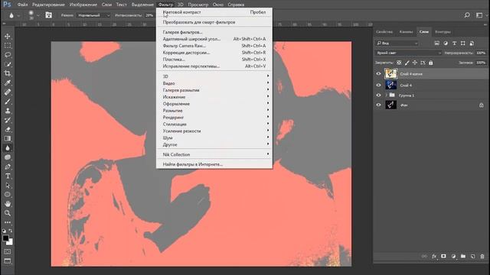The height and width of the screenshot is (275, 490).
Task: Hide the Слой 4 копия layer
Action: click(x=378, y=74)
